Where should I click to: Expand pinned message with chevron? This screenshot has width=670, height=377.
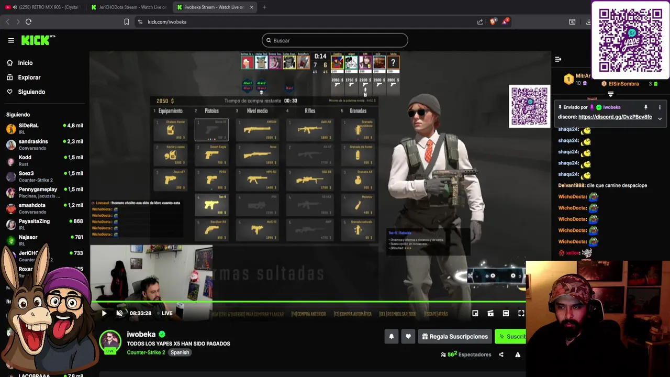(660, 119)
